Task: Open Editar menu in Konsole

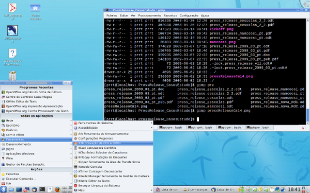Action: point(124,15)
